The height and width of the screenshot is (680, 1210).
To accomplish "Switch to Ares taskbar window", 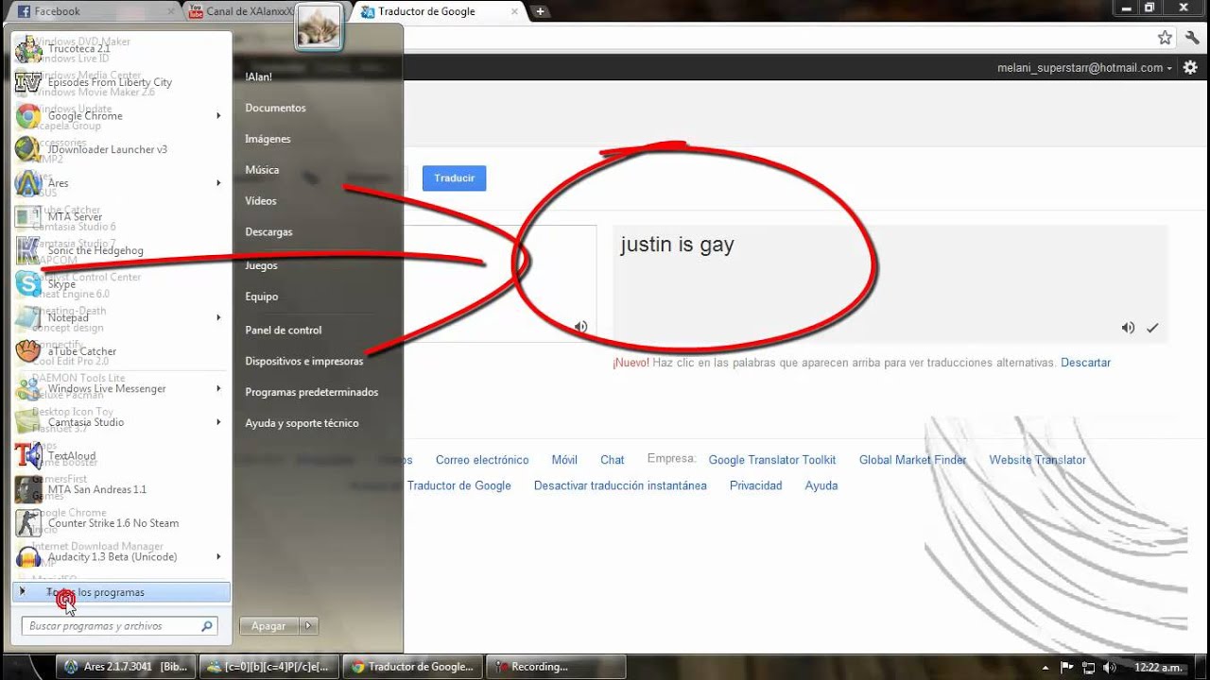I will (127, 667).
